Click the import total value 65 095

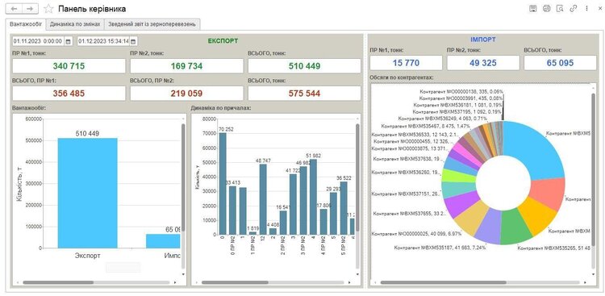(x=560, y=63)
